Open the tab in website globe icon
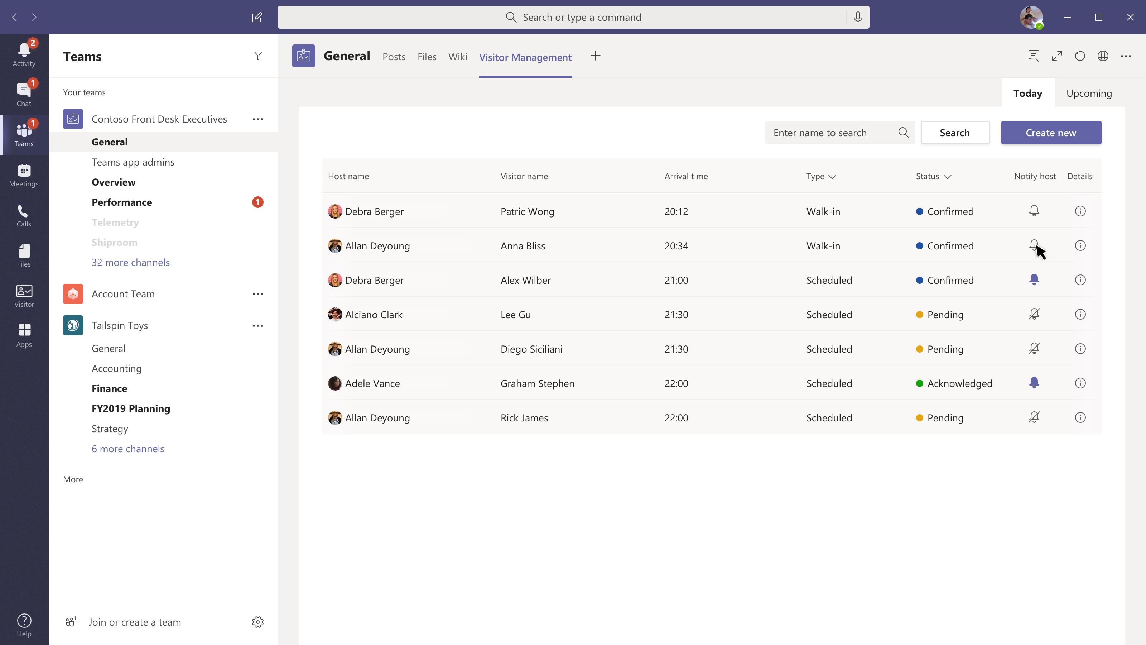The height and width of the screenshot is (645, 1146). 1103,56
